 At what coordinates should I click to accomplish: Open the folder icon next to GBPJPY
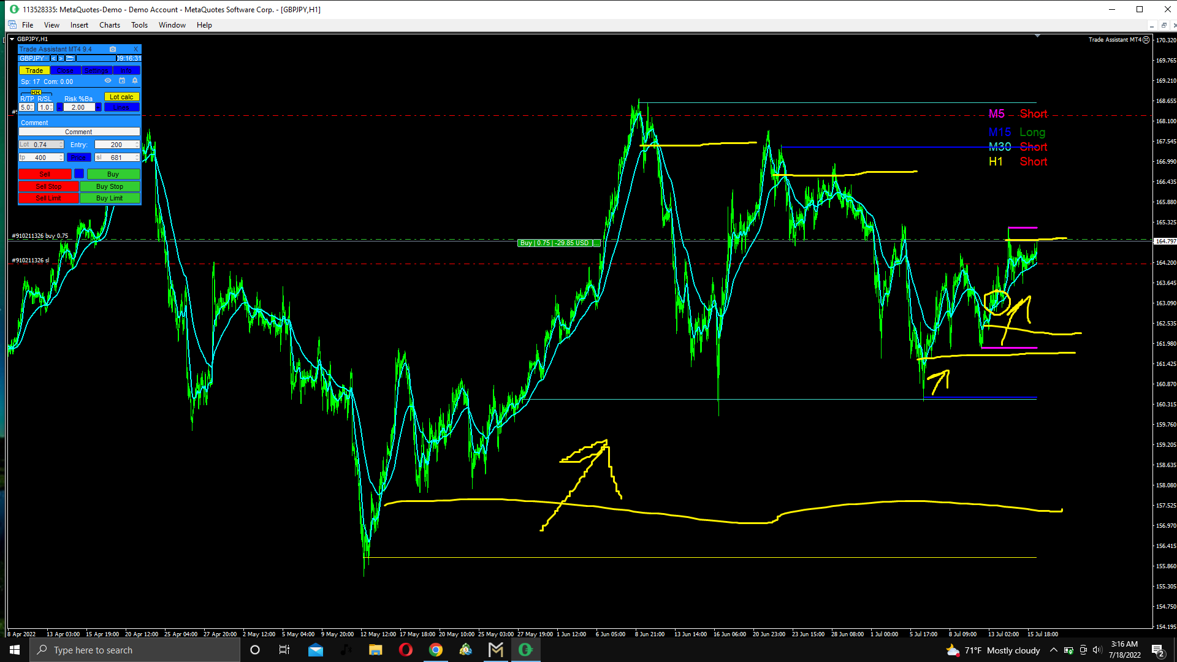[x=70, y=58]
